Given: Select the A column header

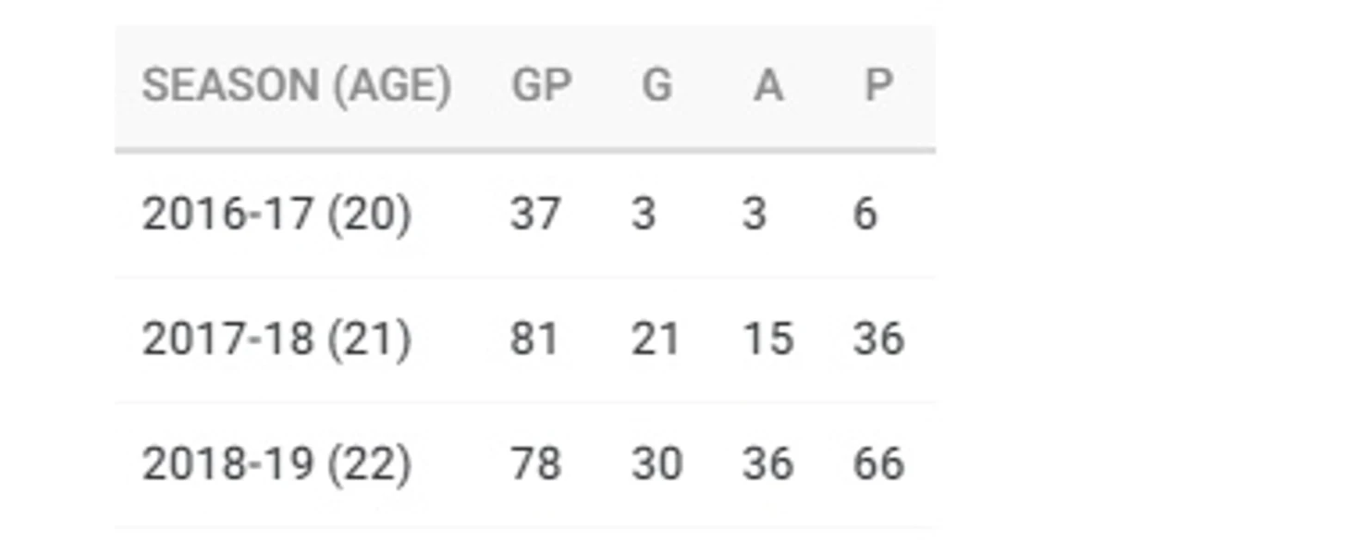Looking at the screenshot, I should tap(767, 86).
